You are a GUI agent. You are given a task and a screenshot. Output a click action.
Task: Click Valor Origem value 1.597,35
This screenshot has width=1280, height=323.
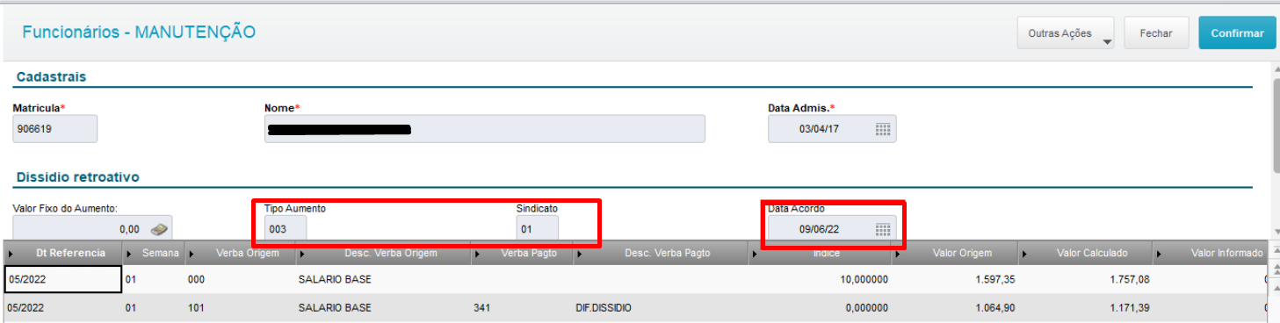[955, 279]
